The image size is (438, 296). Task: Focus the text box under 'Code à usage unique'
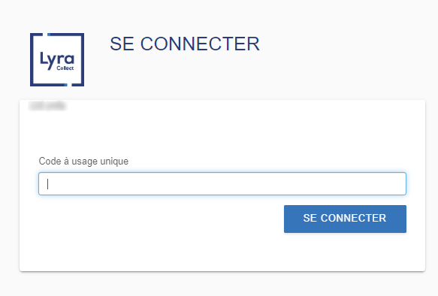222,184
